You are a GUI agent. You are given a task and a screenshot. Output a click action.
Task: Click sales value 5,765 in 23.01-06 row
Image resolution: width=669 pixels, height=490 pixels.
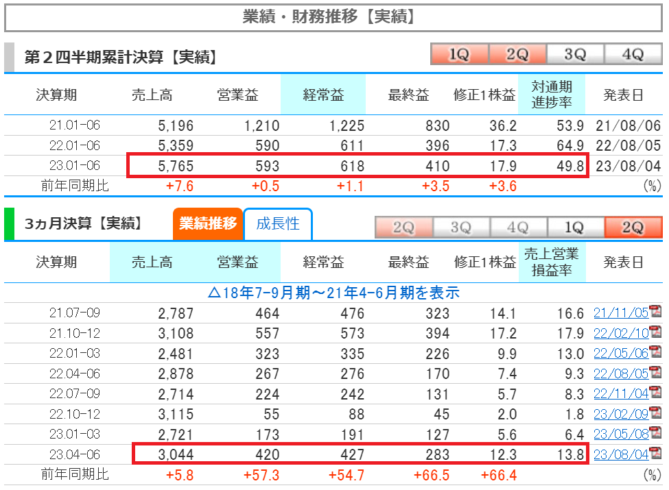(x=176, y=166)
